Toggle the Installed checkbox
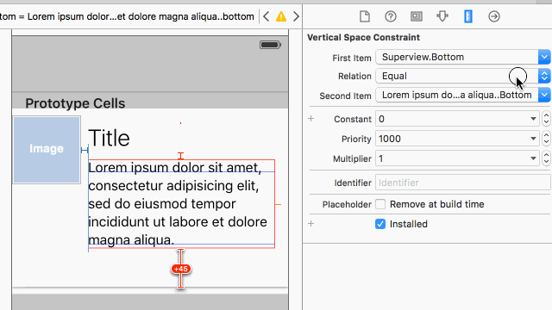Viewport: 552px width, 310px height. click(380, 224)
